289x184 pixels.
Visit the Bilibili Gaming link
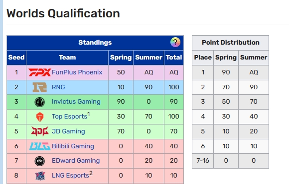pos(73,146)
